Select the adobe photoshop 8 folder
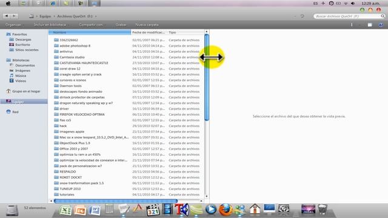The image size is (388, 218). coord(75,46)
